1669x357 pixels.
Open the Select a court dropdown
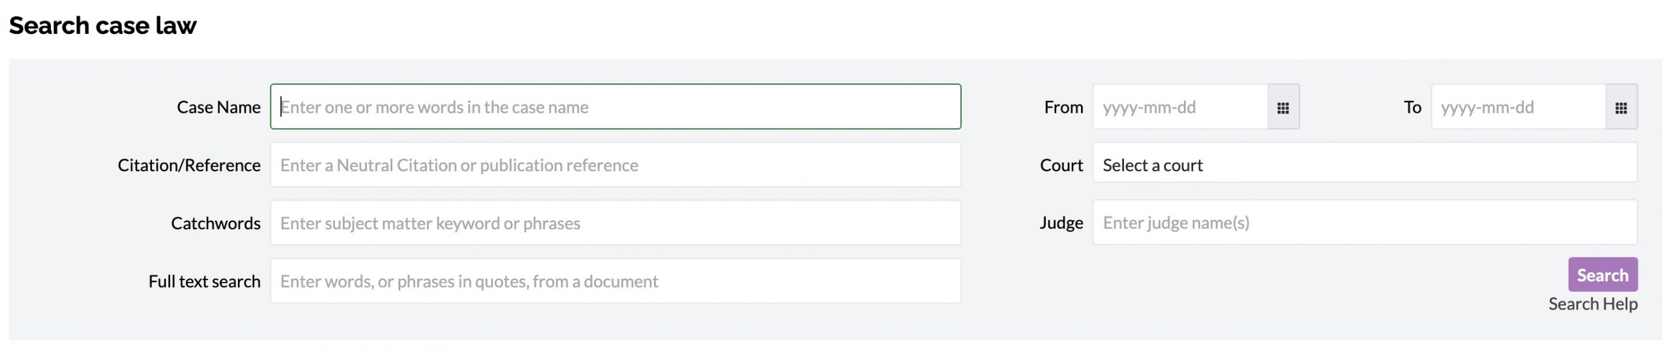[1364, 165]
